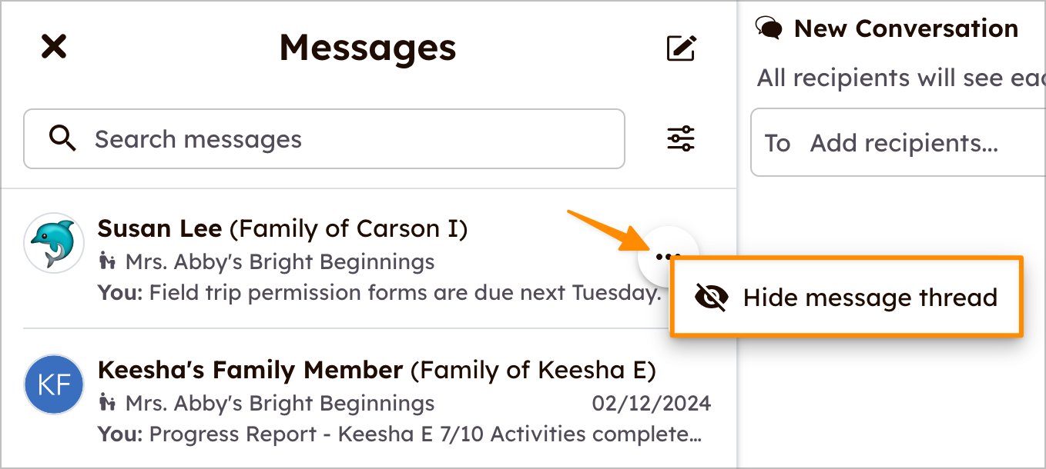Open the three-dot menu on Susan Lee's thread
Screen dimensions: 1046x469
click(x=667, y=256)
